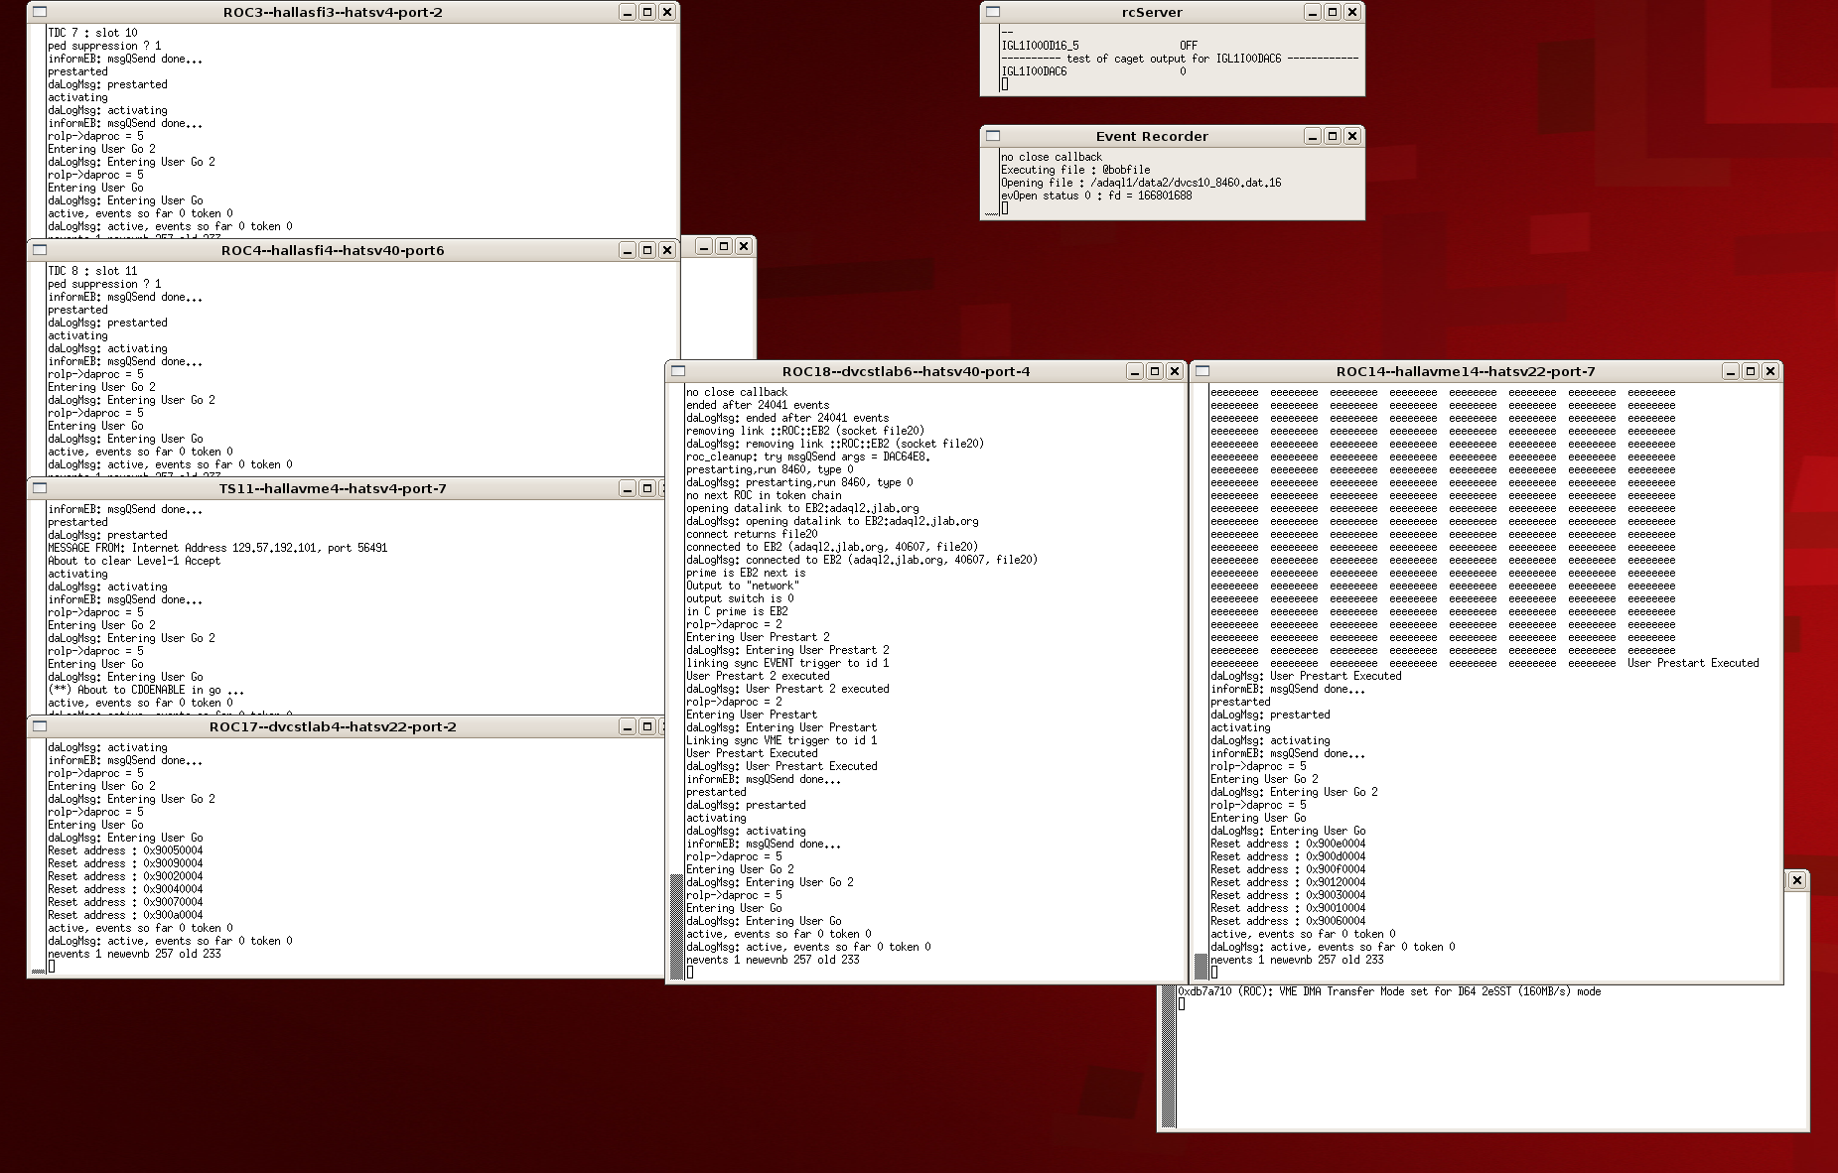This screenshot has width=1838, height=1173.
Task: Click 'no next ROC in token chain' line
Action: coord(764,495)
